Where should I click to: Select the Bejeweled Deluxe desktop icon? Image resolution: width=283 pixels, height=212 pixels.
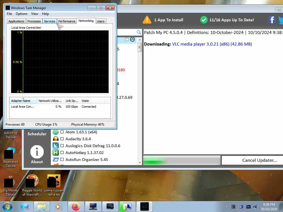[11, 158]
